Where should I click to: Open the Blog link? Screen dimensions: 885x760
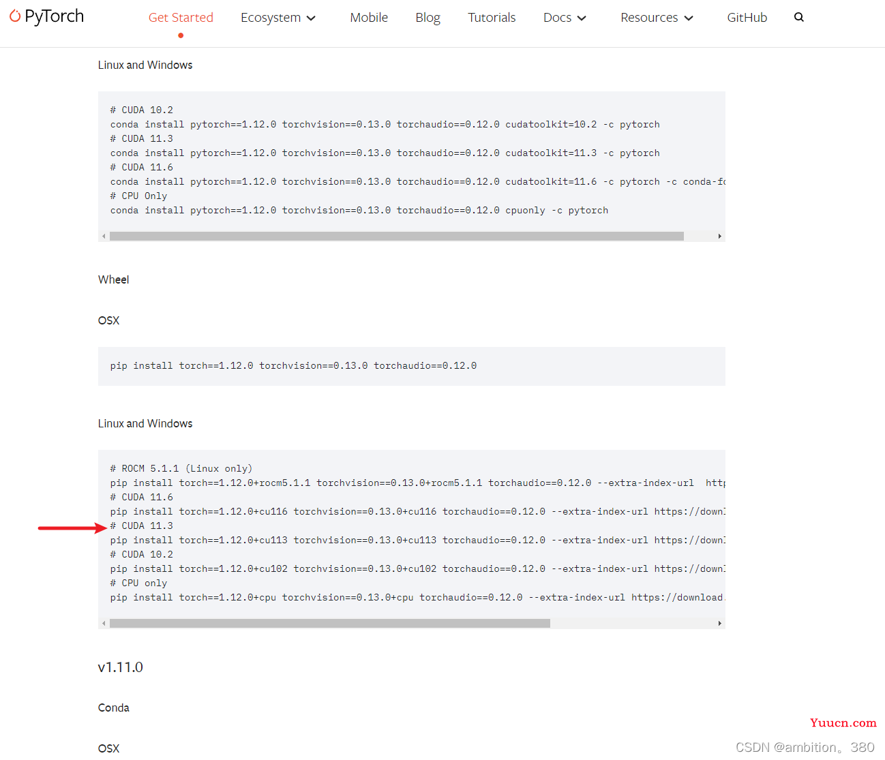coord(427,17)
